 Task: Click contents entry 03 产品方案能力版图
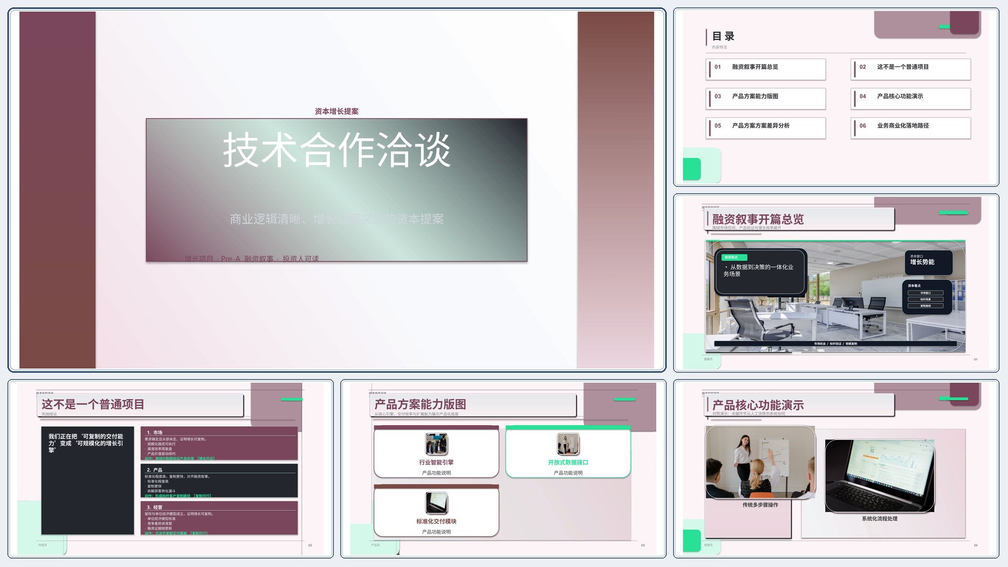pyautogui.click(x=766, y=98)
